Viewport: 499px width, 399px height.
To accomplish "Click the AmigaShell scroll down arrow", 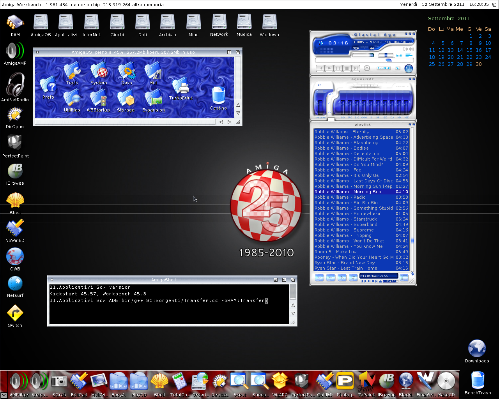I will click(293, 313).
